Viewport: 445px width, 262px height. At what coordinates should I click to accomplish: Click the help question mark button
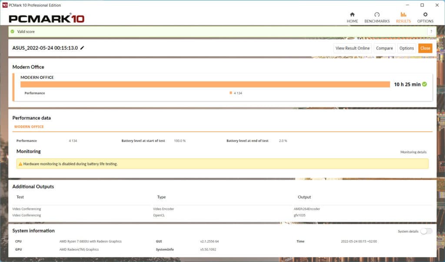tap(431, 32)
